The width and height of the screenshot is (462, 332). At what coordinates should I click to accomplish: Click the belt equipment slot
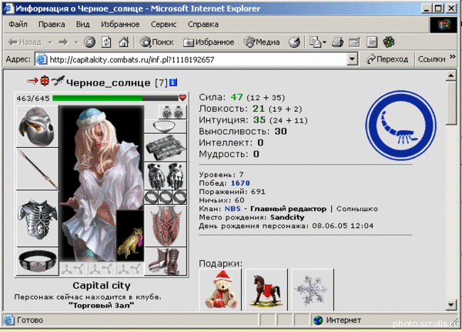click(x=37, y=261)
